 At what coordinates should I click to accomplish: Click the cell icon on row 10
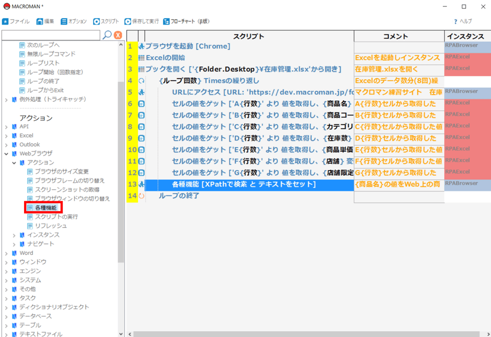point(142,150)
